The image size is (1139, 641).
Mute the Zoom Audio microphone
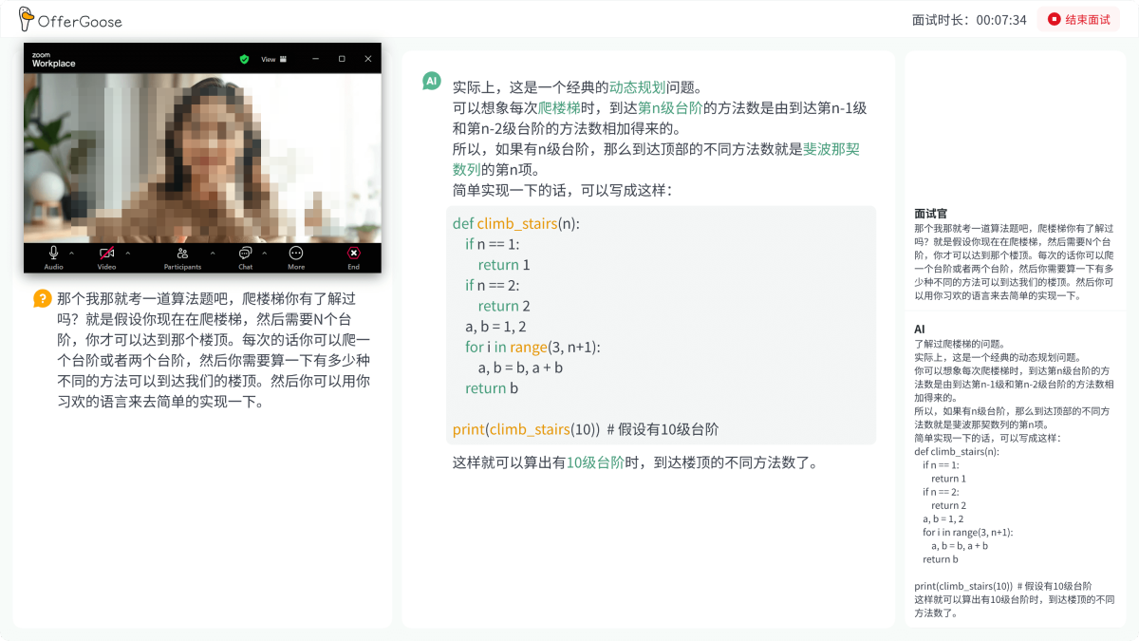tap(53, 254)
